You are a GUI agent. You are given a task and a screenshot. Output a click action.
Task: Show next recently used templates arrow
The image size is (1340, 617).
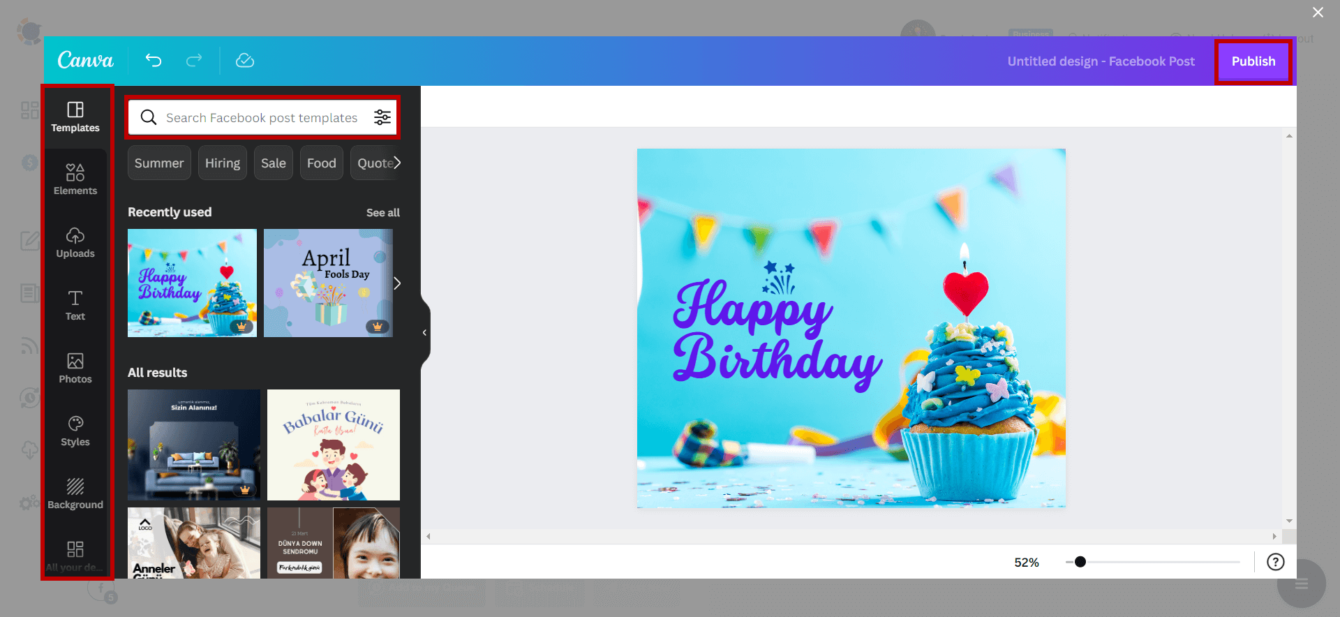click(397, 283)
